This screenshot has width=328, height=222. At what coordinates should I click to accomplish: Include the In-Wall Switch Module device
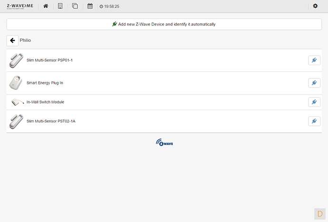(314, 102)
